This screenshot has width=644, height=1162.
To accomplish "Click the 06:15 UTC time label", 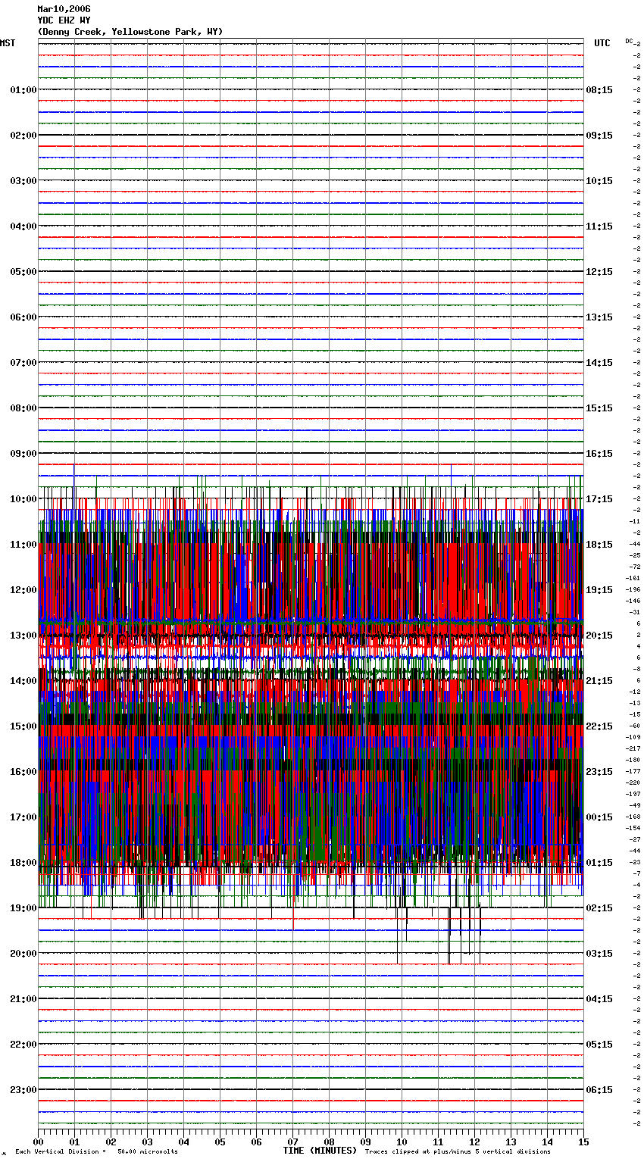I will 599,1090.
